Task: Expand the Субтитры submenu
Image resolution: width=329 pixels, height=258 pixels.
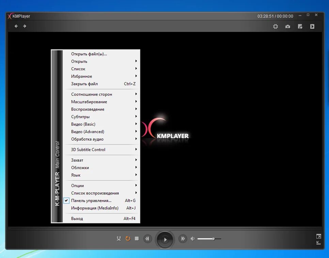Action: pos(79,116)
